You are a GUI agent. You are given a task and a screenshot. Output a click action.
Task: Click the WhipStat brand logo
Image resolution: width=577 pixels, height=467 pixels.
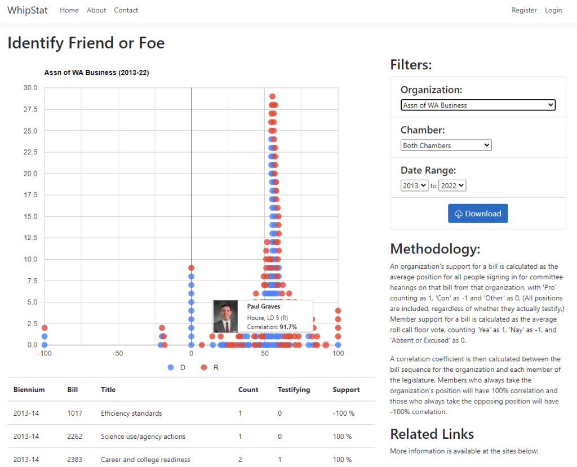tap(28, 10)
